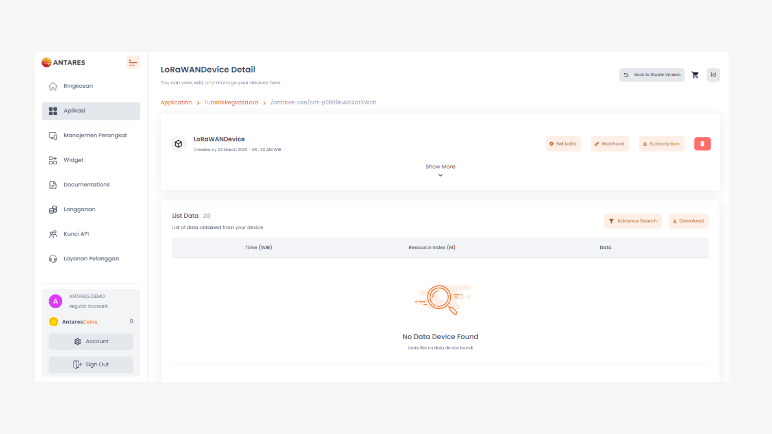772x434 pixels.
Task: Click the ANTARES DEMO account name
Action: [87, 296]
